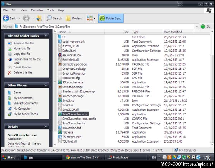Select the GraphicsRules.sgr file name
Image resolution: width=215 pixels, height=168 pixels.
point(74,73)
